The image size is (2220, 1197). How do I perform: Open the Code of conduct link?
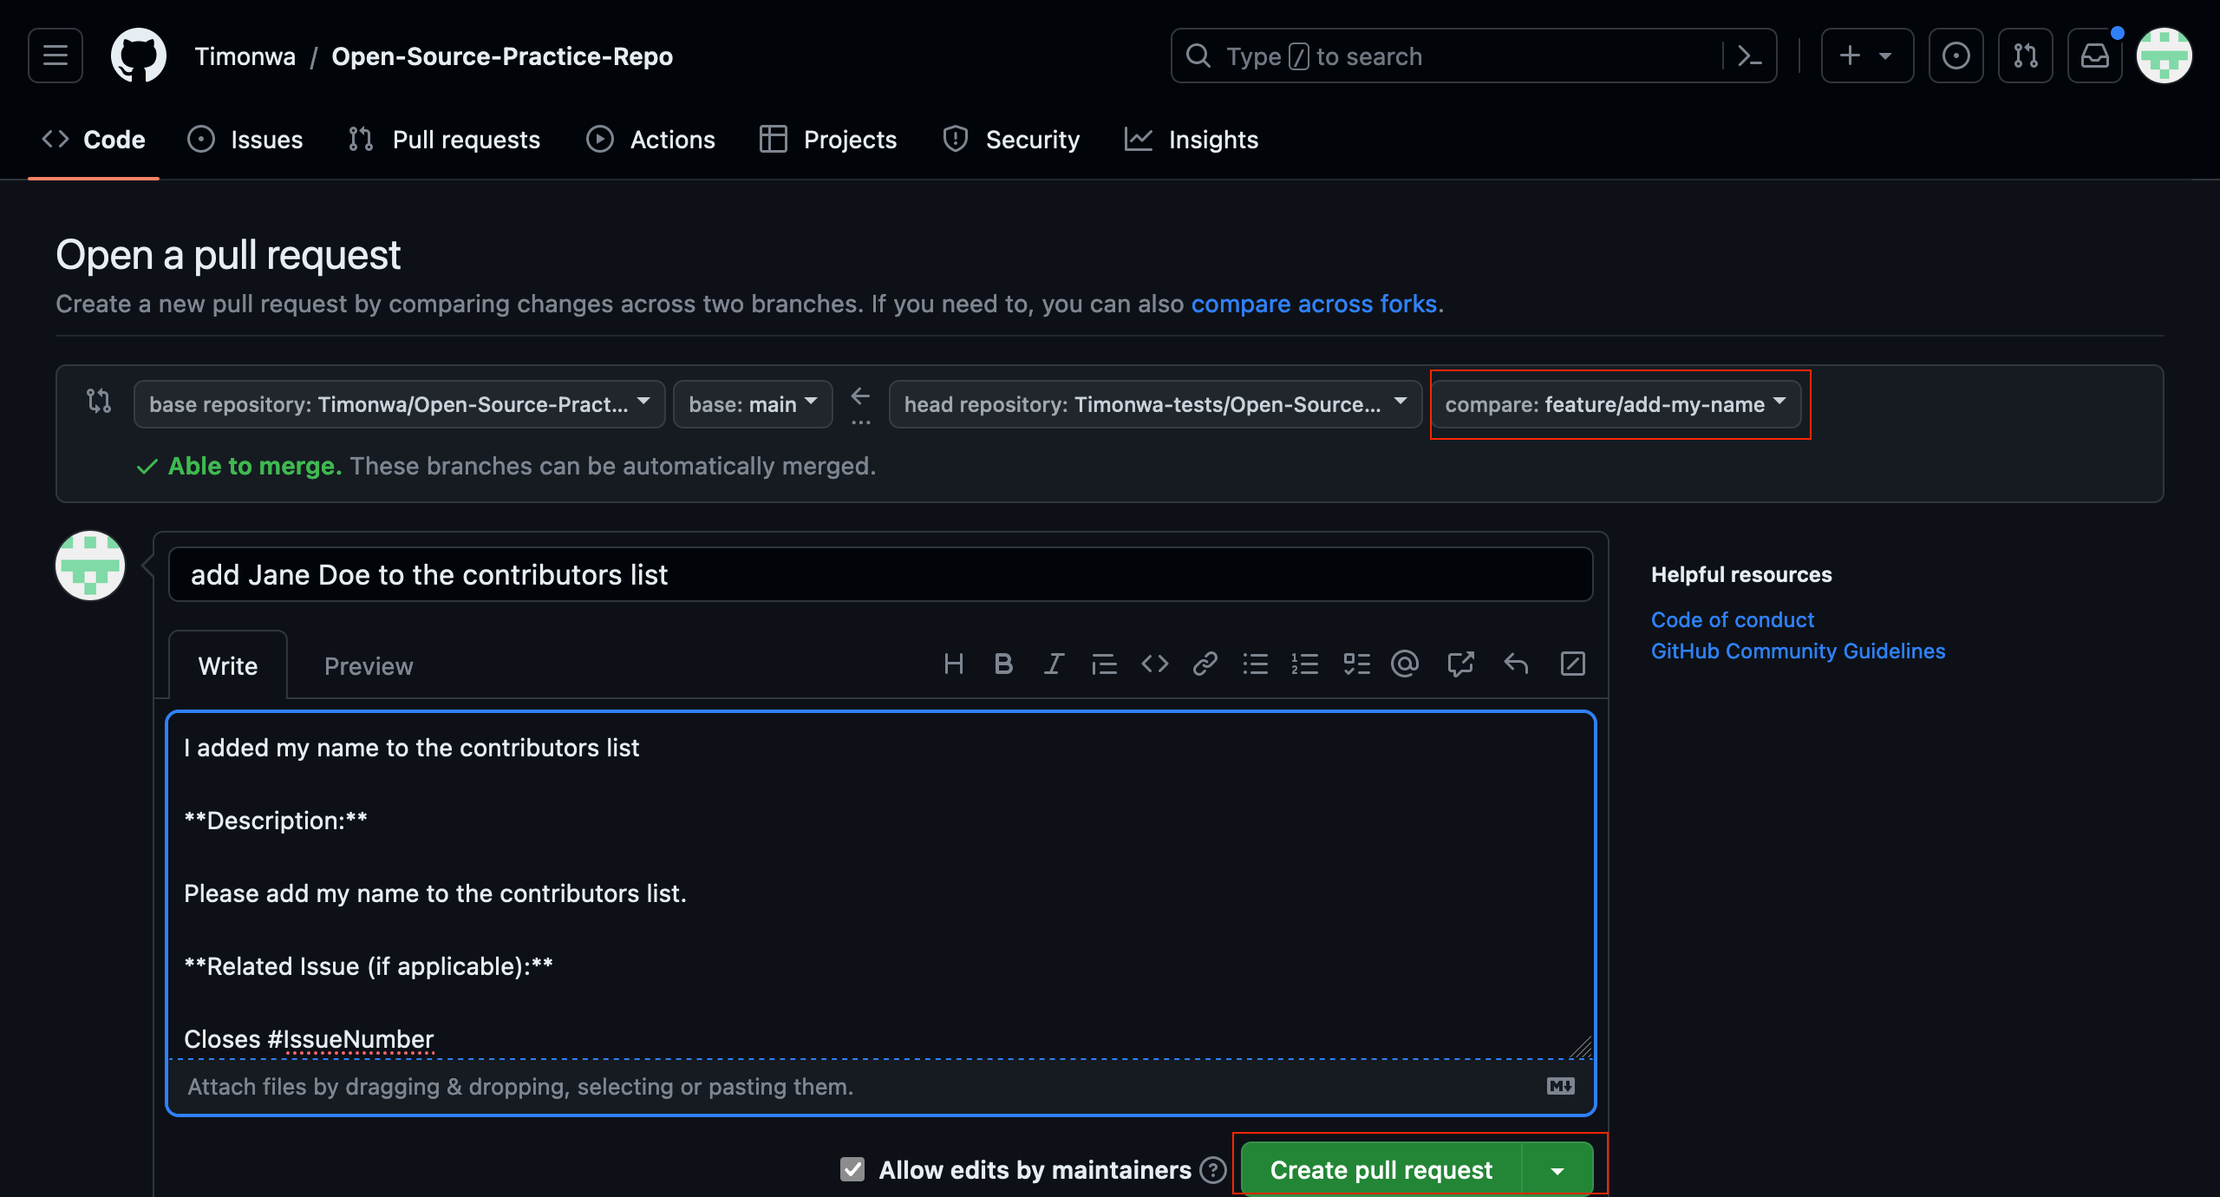[x=1732, y=619]
